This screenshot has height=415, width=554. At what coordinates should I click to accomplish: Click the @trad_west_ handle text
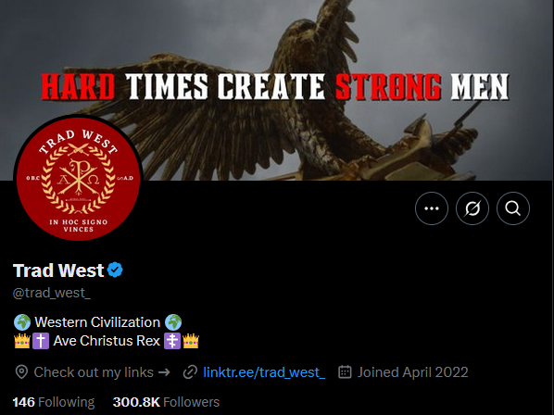click(52, 293)
